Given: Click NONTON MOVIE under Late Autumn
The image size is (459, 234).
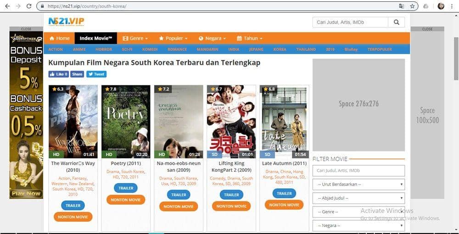Looking at the screenshot, I should [x=284, y=205].
